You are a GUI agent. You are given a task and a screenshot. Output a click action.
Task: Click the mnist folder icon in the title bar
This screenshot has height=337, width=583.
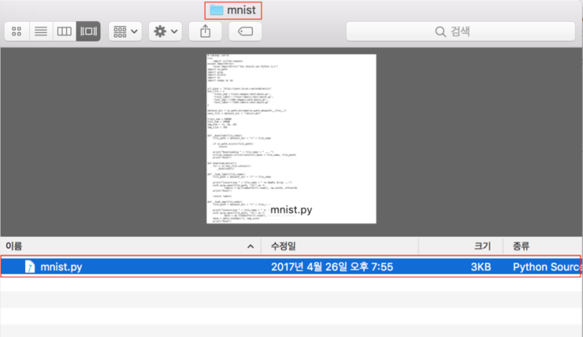tap(217, 10)
